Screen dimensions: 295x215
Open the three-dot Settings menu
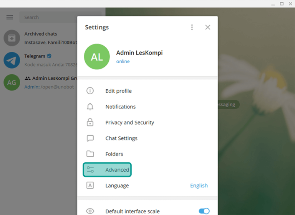(x=192, y=27)
